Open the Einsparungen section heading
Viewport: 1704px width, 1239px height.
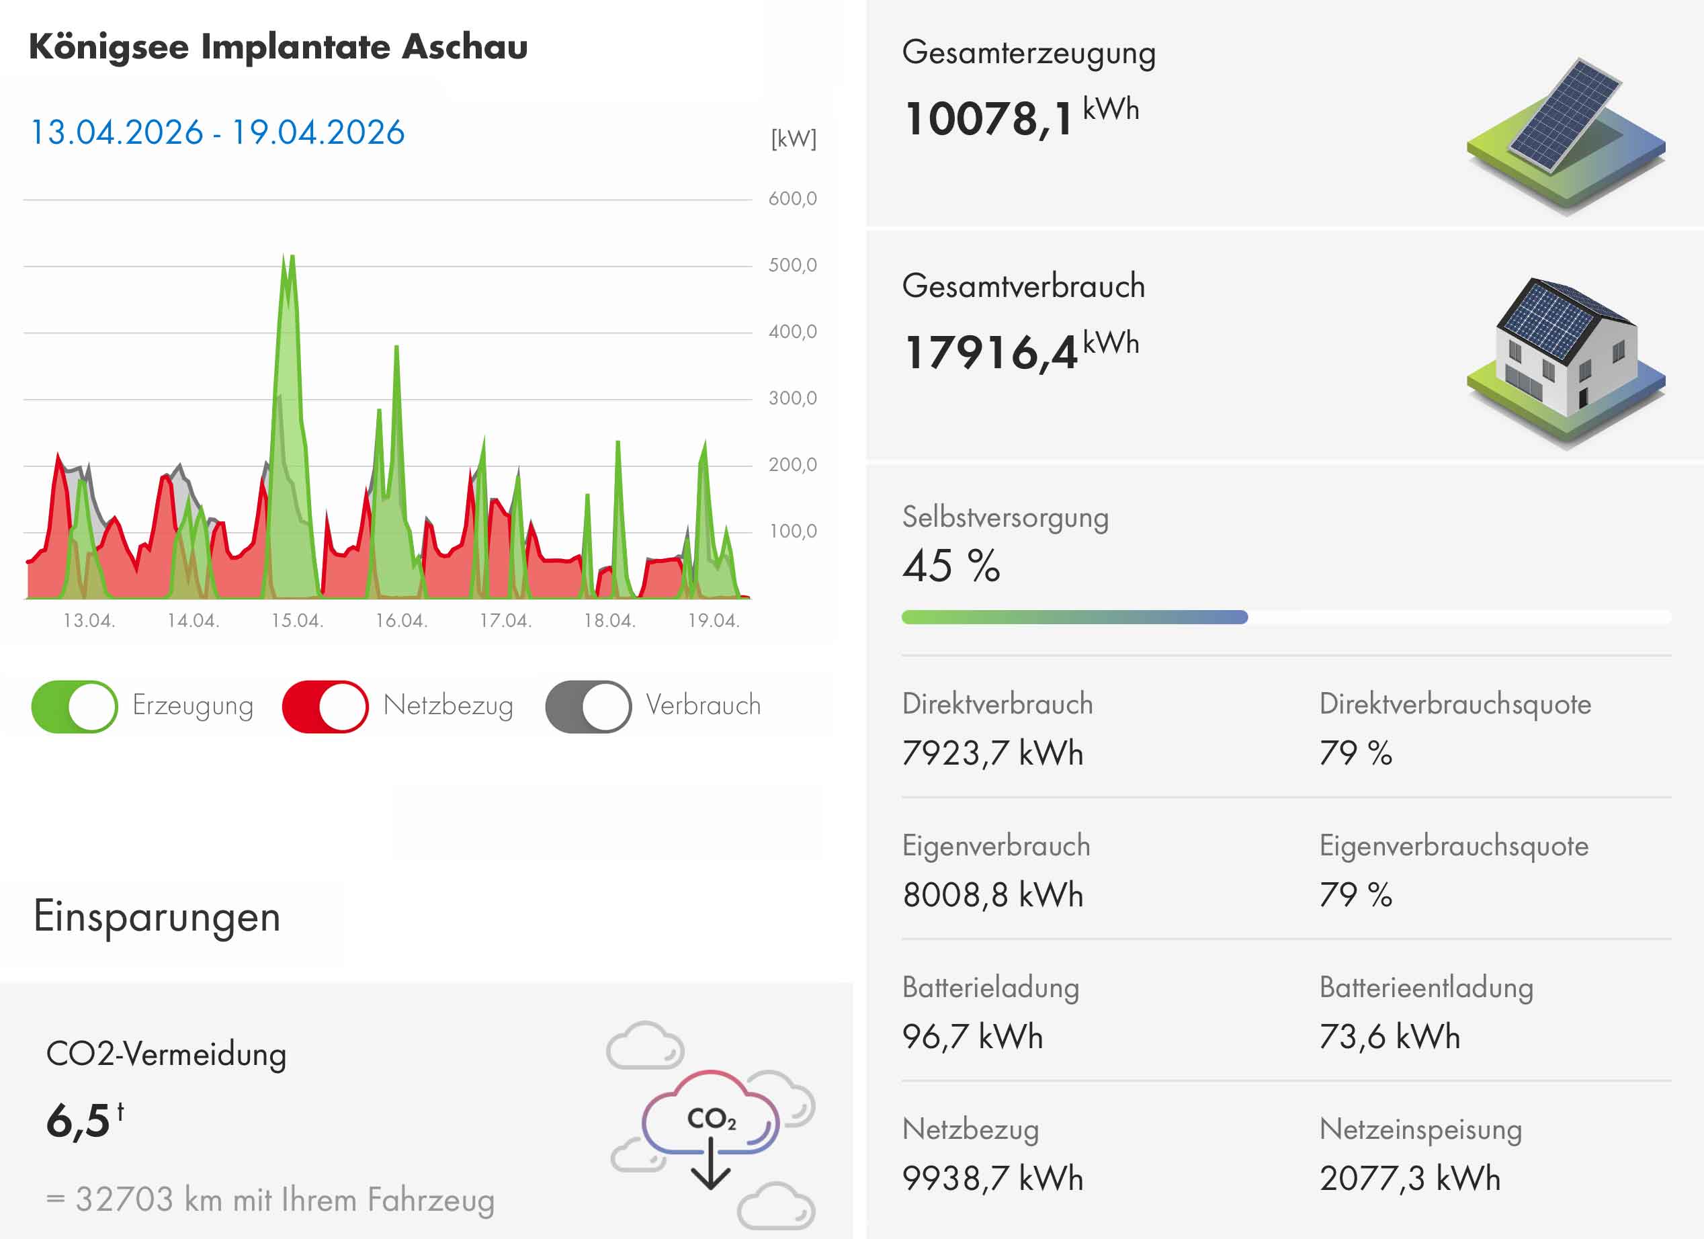click(x=157, y=916)
